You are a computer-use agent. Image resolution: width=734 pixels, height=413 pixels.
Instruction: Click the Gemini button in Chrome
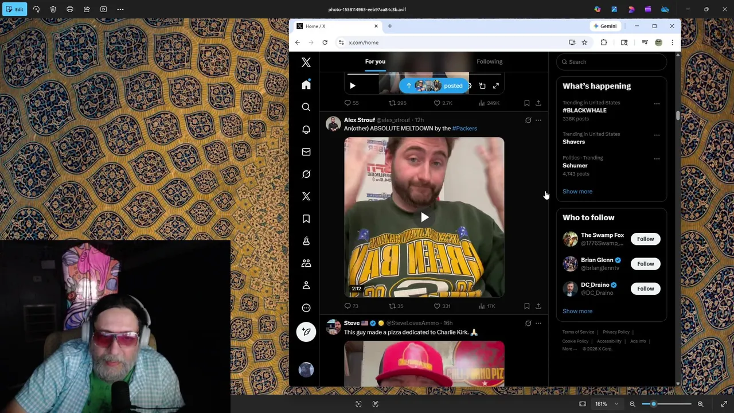coord(605,26)
